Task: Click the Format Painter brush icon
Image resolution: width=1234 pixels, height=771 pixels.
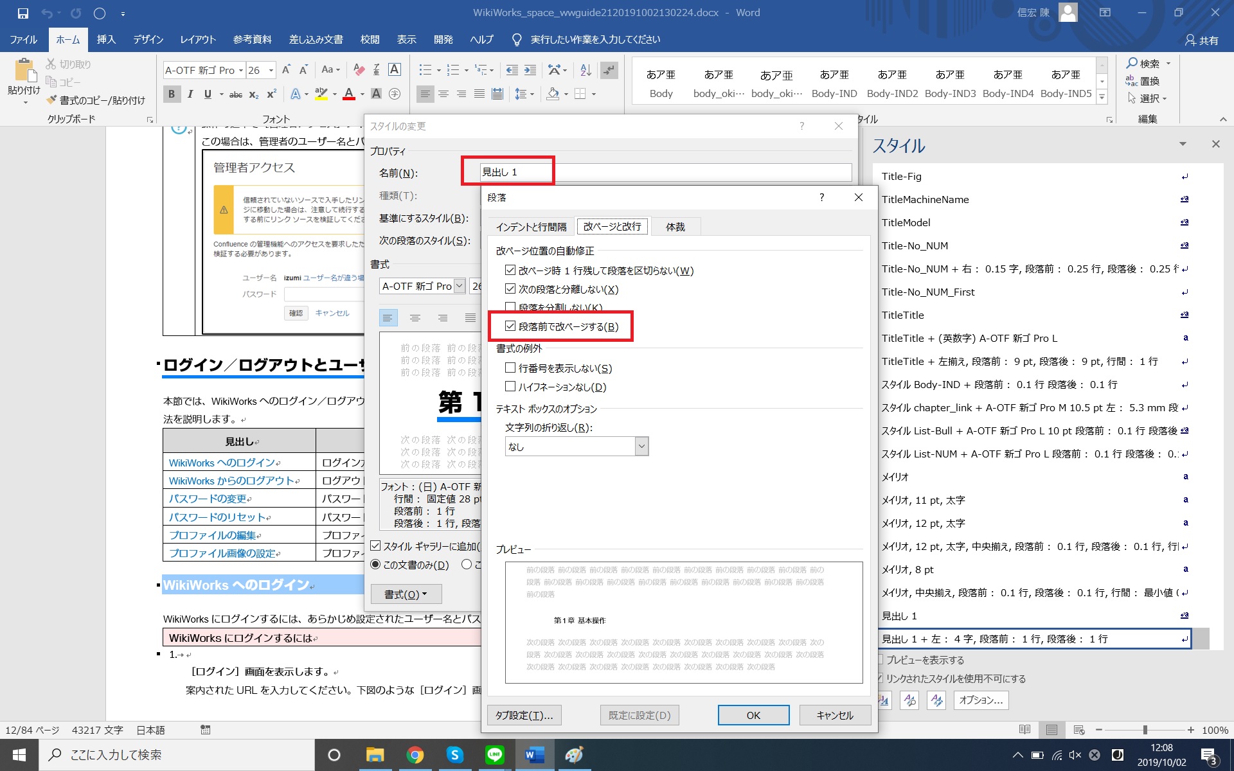Action: (x=52, y=100)
